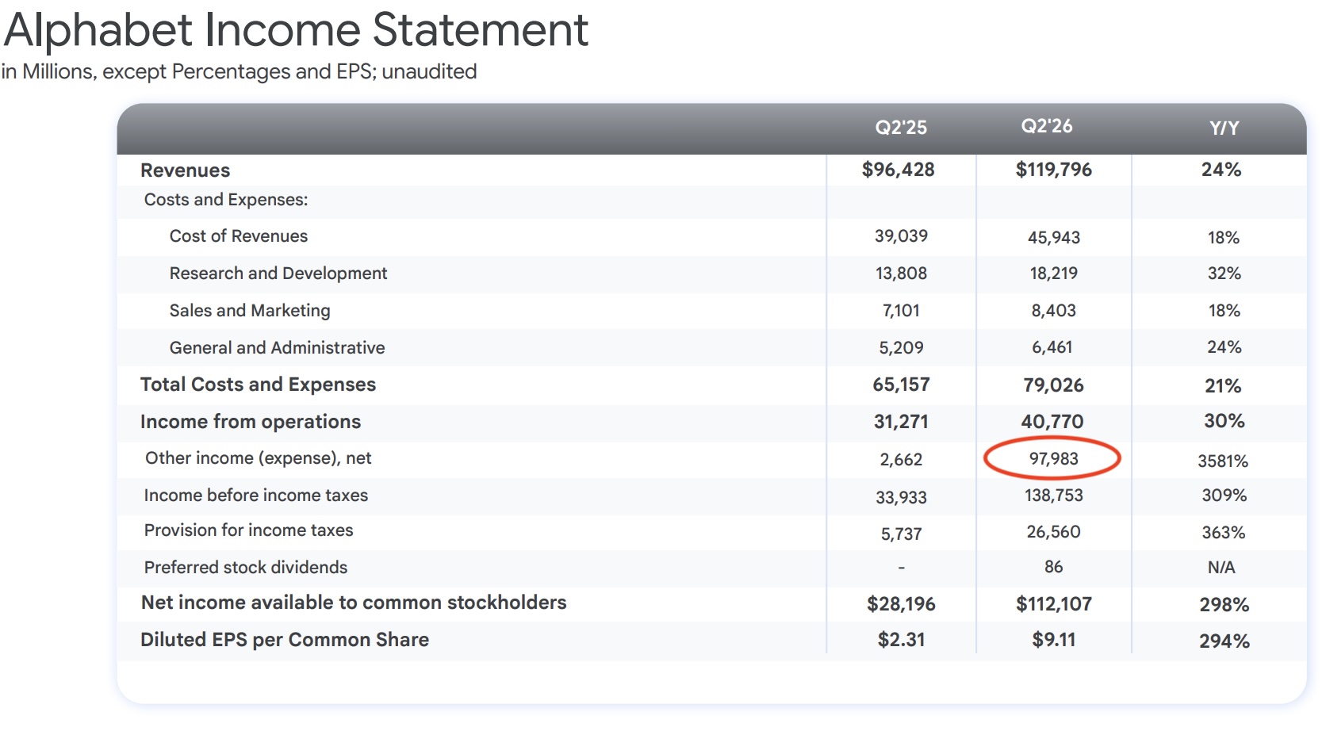Click the $112,107 net income figure
1326x731 pixels.
click(1053, 604)
